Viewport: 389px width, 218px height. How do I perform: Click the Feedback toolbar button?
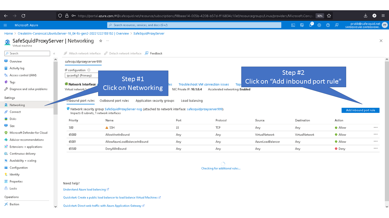click(x=153, y=54)
